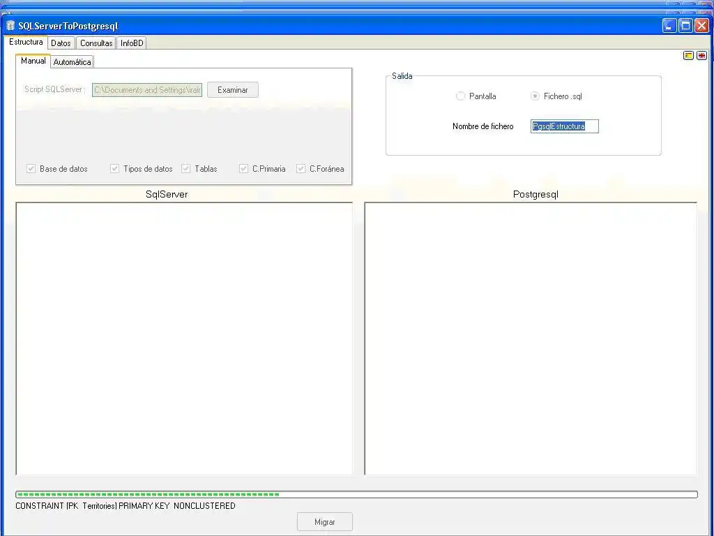
Task: Click the English flag language icon
Action: [x=701, y=56]
